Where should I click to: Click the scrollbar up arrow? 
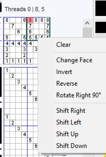pos(87,23)
